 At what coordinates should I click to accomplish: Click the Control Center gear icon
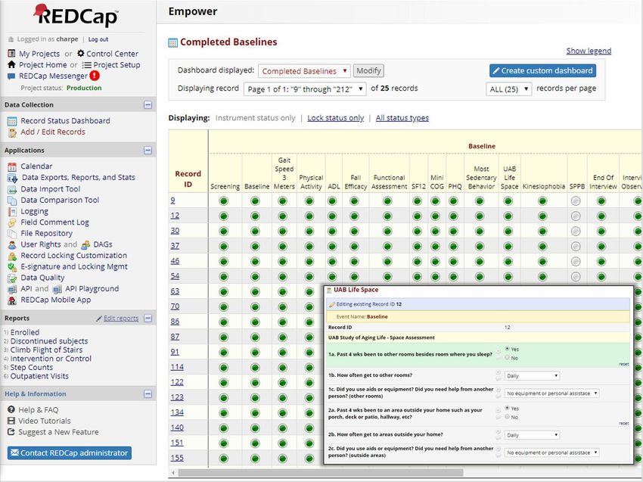(x=81, y=53)
